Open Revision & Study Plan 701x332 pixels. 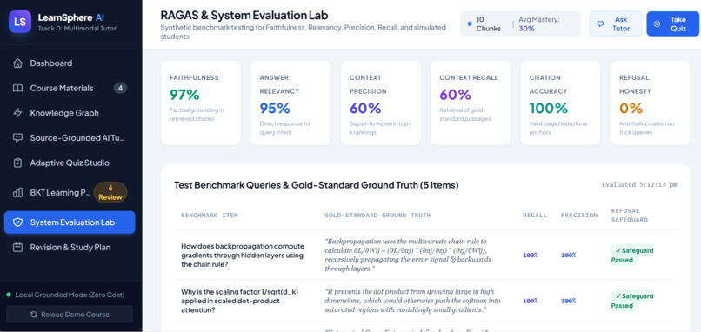point(70,247)
